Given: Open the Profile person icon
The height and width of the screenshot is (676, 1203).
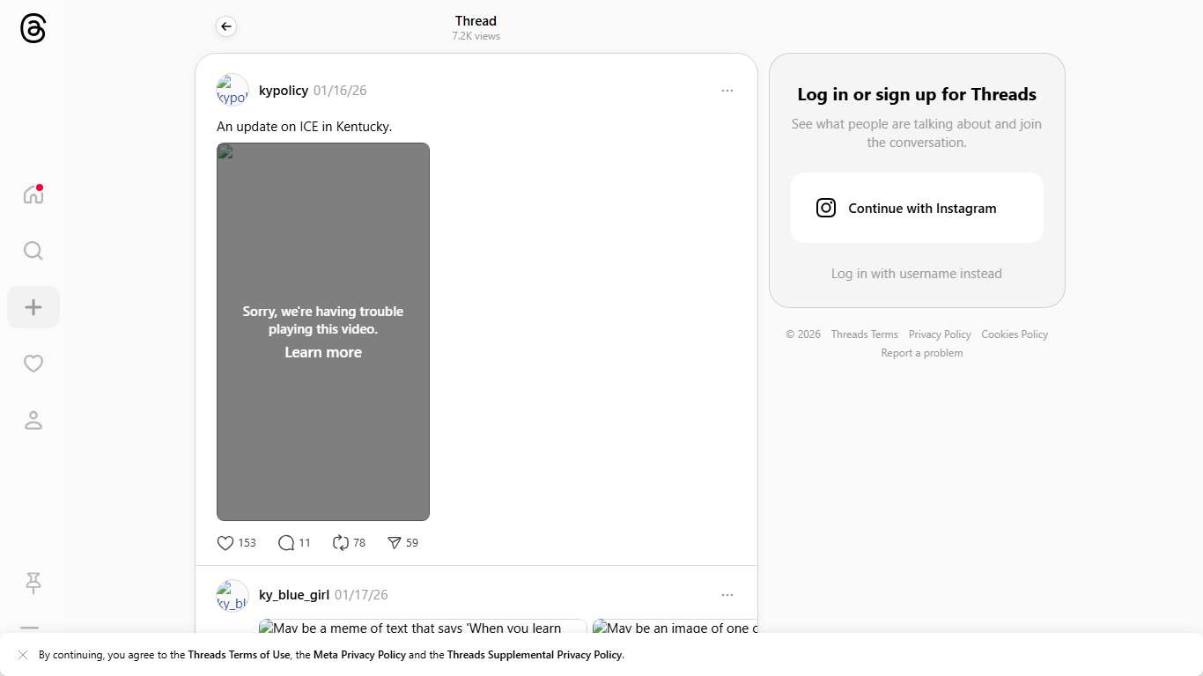Looking at the screenshot, I should [33, 420].
